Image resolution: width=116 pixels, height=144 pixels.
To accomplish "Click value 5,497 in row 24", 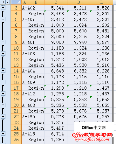I will 56,128.
